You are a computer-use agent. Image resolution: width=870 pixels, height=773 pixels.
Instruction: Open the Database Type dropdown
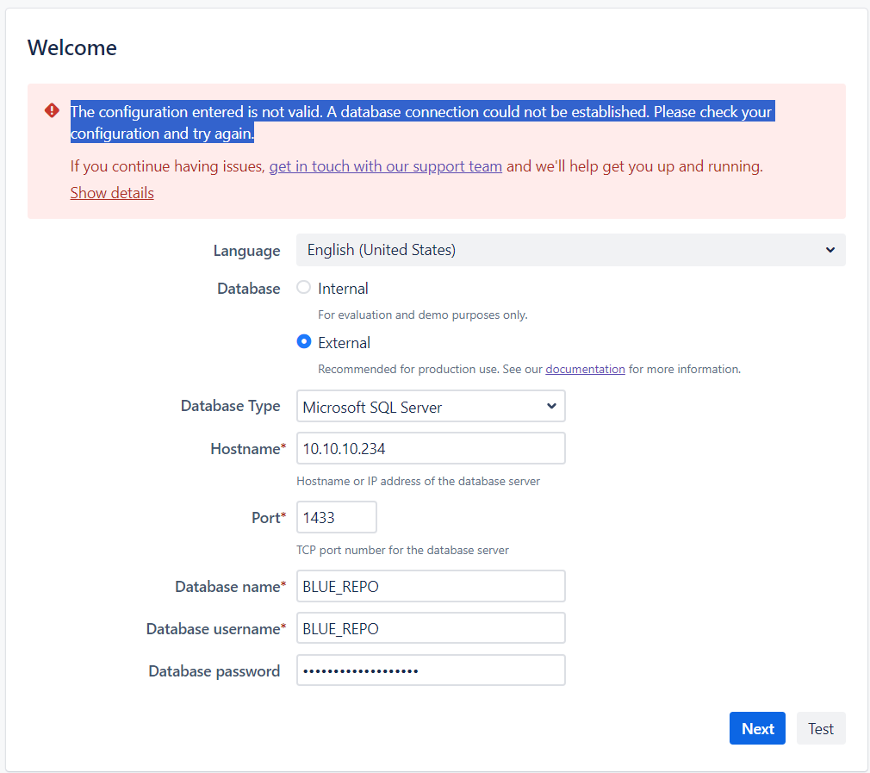click(x=431, y=406)
